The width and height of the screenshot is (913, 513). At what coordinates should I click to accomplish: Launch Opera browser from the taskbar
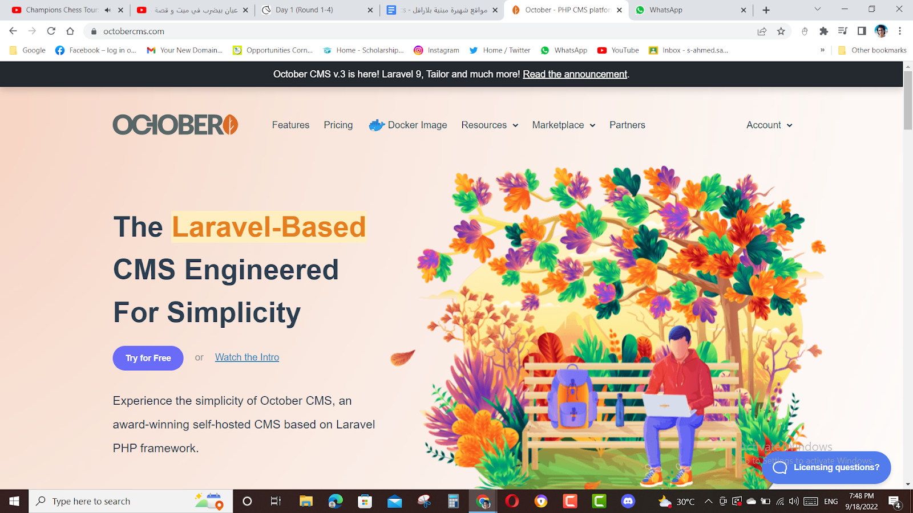pyautogui.click(x=512, y=501)
